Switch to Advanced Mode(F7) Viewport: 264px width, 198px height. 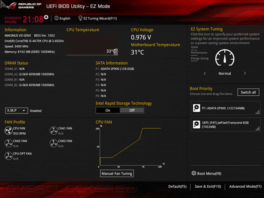coord(245,186)
